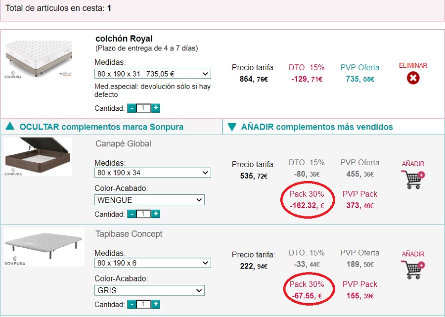
Task: Open colchón Royal Medidas dropdown
Action: (x=152, y=74)
